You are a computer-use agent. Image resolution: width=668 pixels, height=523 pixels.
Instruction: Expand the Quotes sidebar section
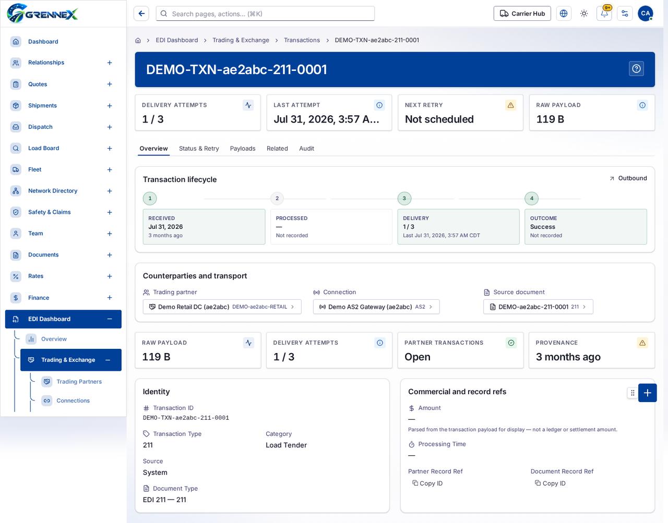coord(110,84)
